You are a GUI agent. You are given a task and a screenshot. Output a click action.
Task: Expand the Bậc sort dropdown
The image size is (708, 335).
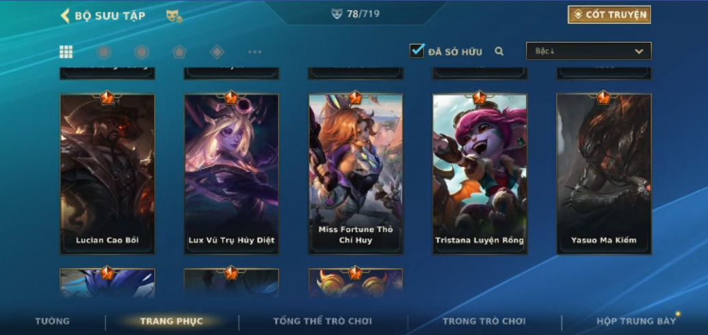tap(589, 51)
